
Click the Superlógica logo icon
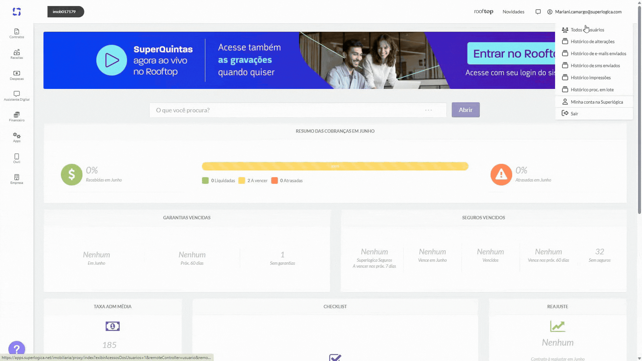pos(17,12)
